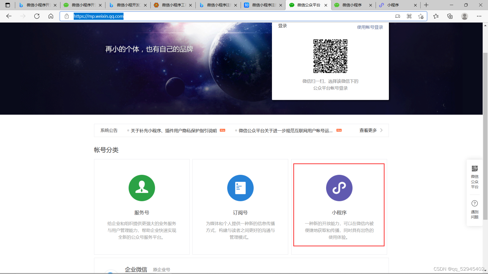Open the 订阅号 title text
488x274 pixels.
[x=240, y=213]
